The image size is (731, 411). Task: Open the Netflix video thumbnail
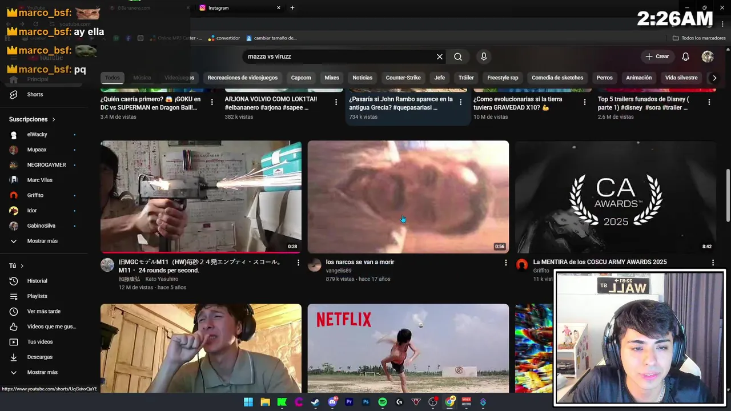408,348
